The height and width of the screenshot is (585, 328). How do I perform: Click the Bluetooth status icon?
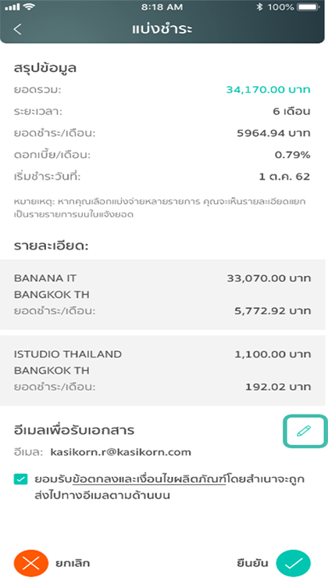259,7
